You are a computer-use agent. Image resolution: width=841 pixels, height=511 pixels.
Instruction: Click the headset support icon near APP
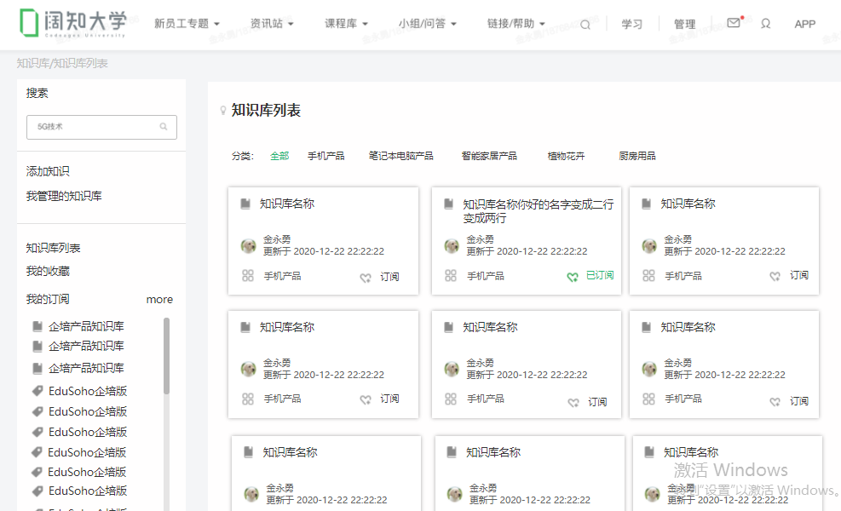tap(765, 24)
